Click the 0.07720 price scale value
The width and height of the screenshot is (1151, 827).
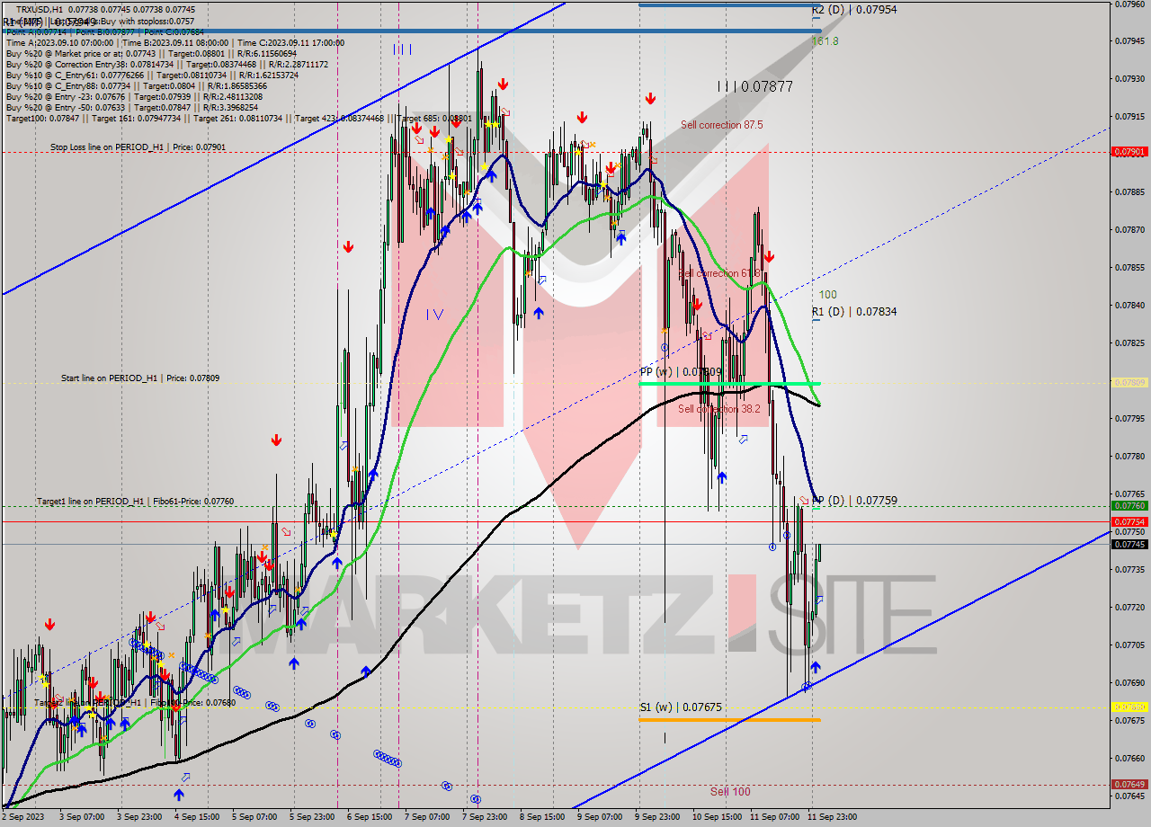pyautogui.click(x=1129, y=607)
